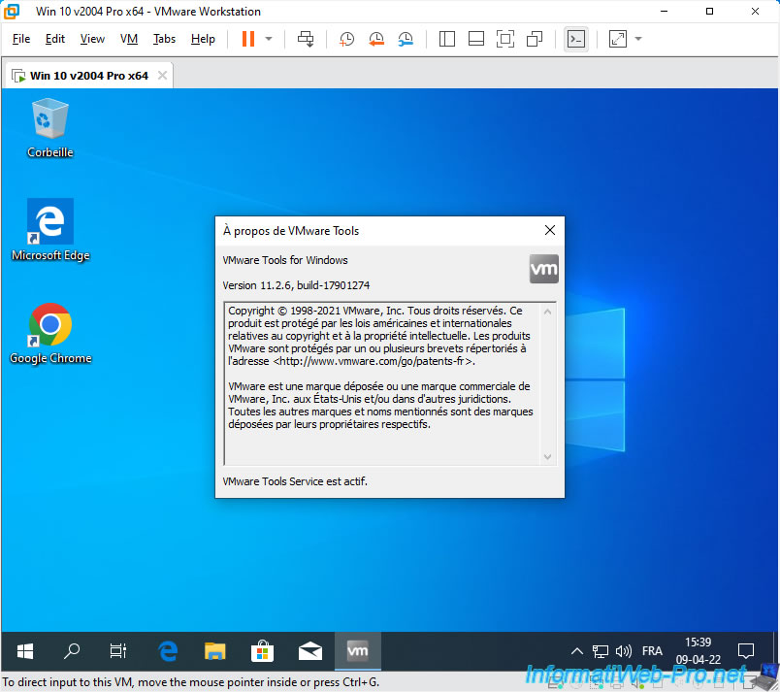Open Task View on the taskbar
The height and width of the screenshot is (692, 780).
point(118,650)
